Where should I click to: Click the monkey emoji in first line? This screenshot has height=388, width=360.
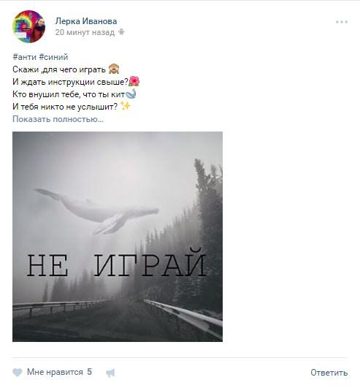pyautogui.click(x=114, y=69)
